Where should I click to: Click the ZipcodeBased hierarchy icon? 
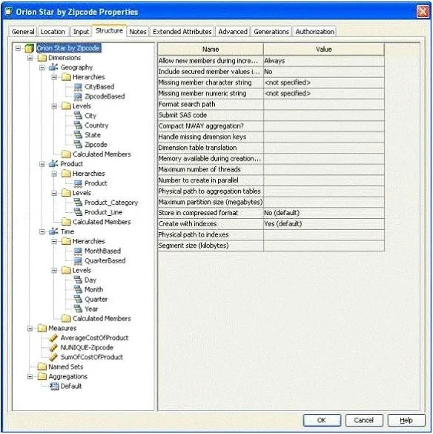point(78,96)
